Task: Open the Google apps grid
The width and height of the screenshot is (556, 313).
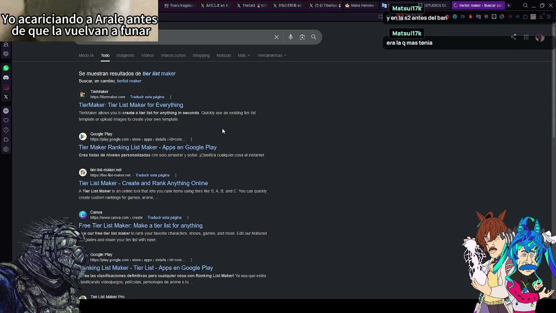Action: 526,37
